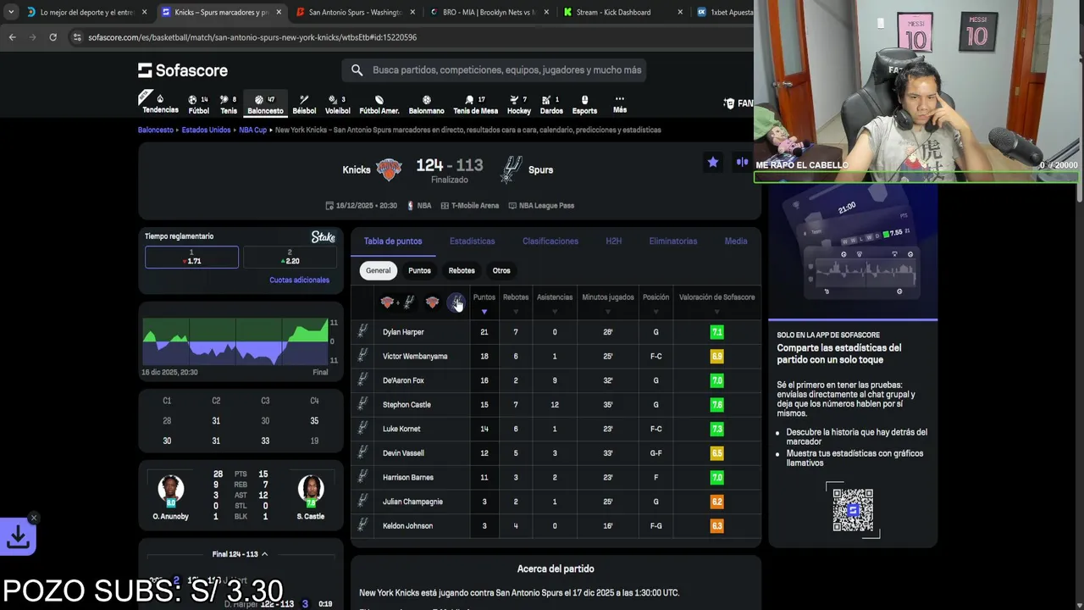Open the Tenis sport section

tap(229, 104)
